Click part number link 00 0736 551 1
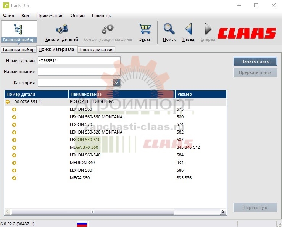Viewport: 282px width, 227px height. point(27,102)
